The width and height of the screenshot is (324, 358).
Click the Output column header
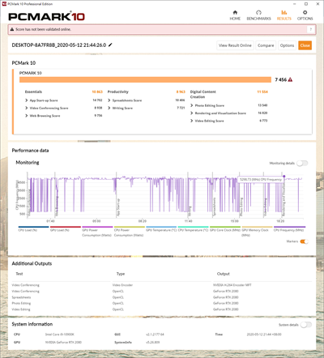point(224,274)
